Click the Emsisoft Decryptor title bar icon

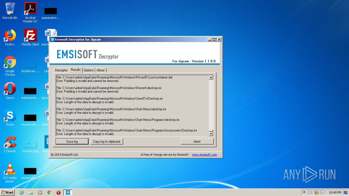52,39
